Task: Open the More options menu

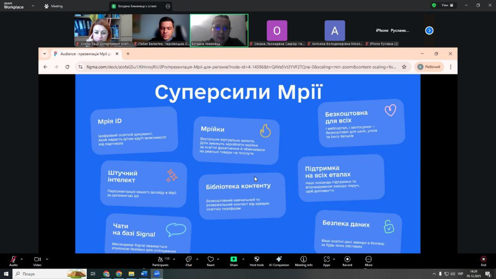Action: (369, 261)
